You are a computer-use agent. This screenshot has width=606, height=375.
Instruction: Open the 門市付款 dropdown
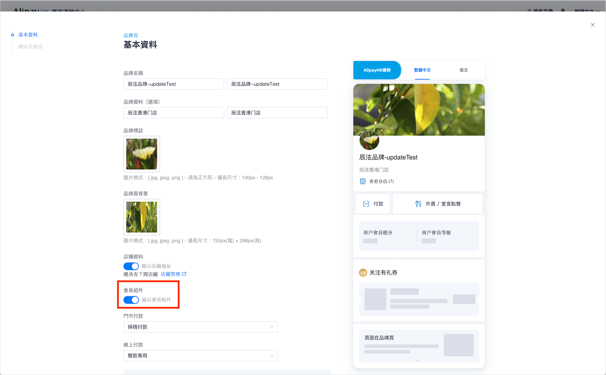point(200,327)
